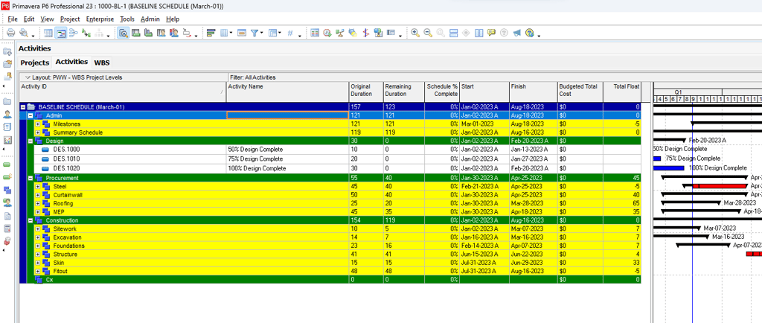Collapse the Design WBS group
The image size is (762, 323).
tap(30, 141)
